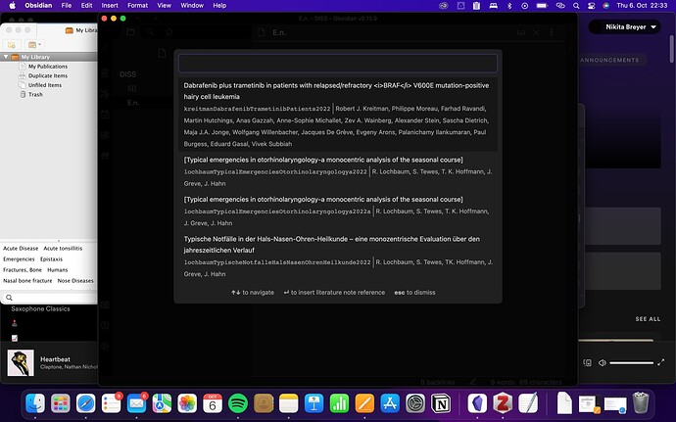Open Notes app in the dock
Screen dimensions: 676x422
coord(289,404)
